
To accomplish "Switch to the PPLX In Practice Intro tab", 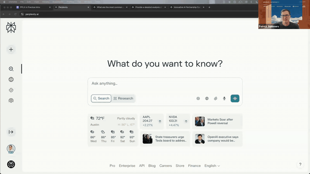I will tap(32, 7).
